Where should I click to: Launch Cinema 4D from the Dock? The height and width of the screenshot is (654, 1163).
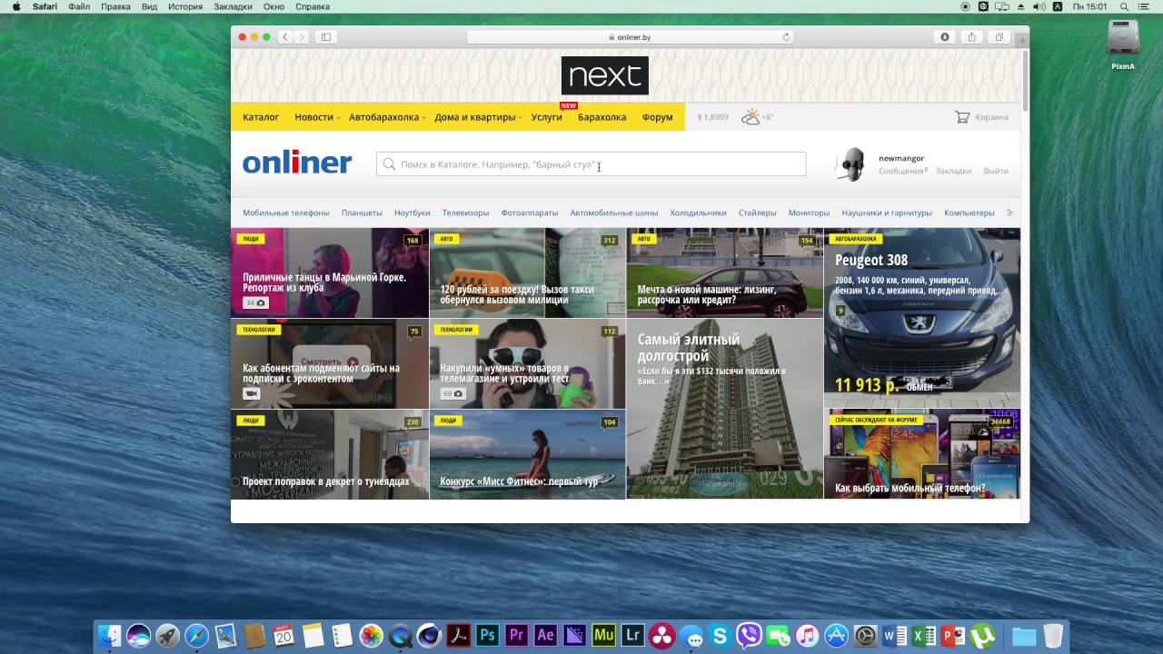(429, 636)
